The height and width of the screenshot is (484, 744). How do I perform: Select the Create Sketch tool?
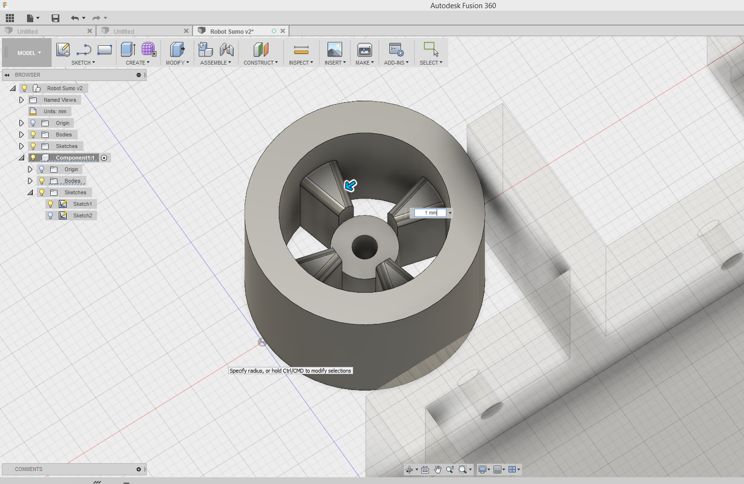point(63,49)
